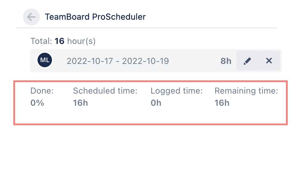
Task: Click the TeamBoard ProScheduler title
Action: pyautogui.click(x=95, y=17)
